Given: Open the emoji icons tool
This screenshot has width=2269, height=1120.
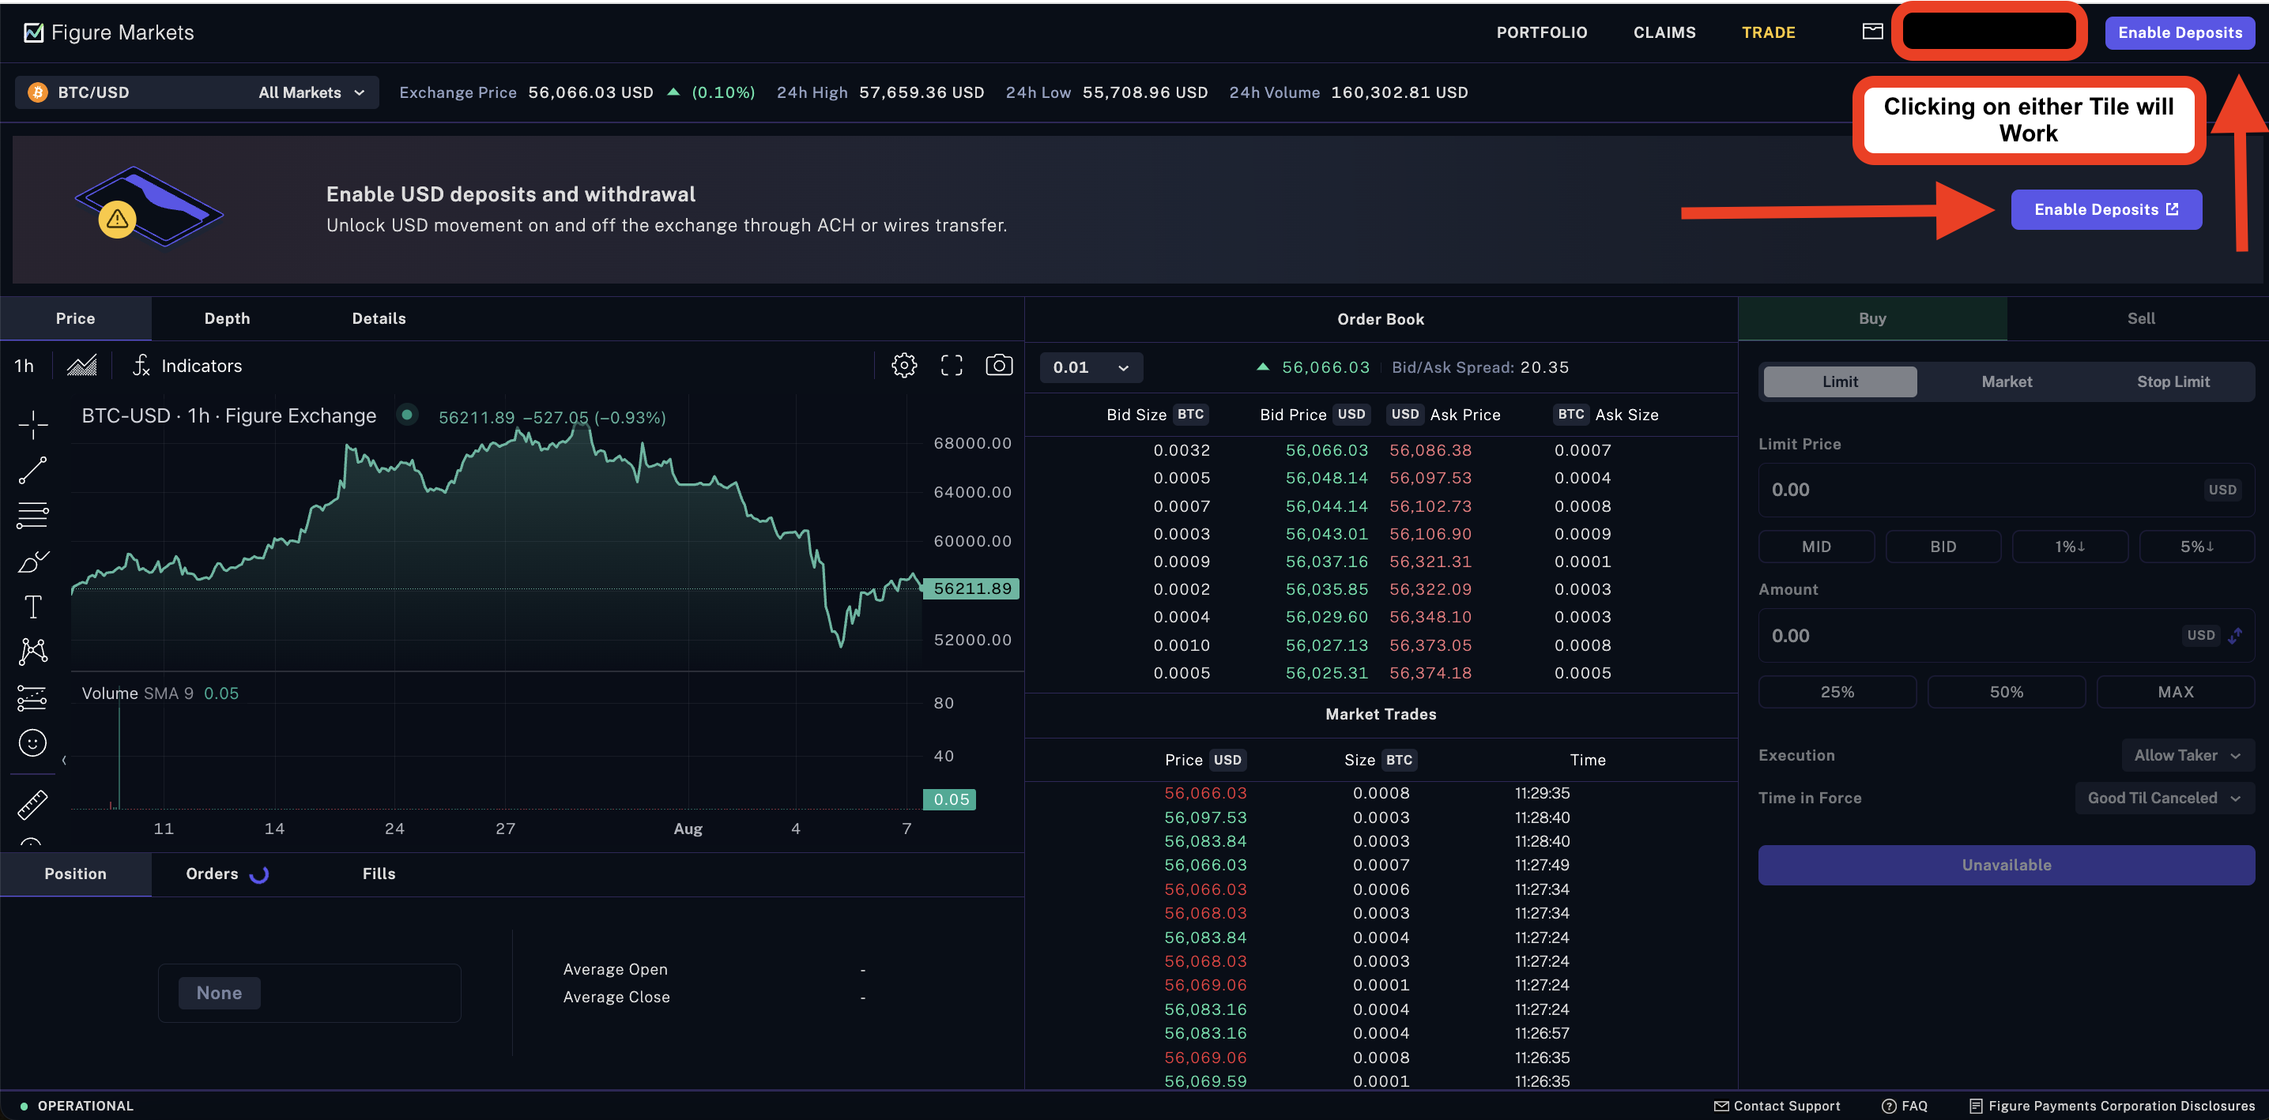Looking at the screenshot, I should pos(32,743).
